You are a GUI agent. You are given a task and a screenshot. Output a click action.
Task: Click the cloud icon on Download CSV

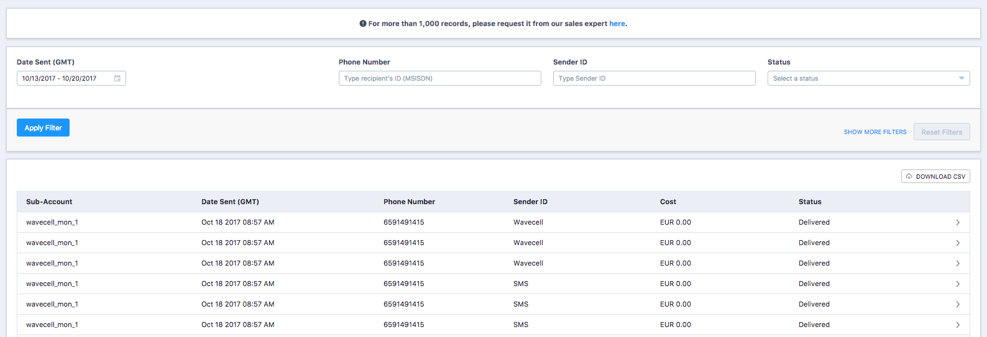click(x=909, y=176)
